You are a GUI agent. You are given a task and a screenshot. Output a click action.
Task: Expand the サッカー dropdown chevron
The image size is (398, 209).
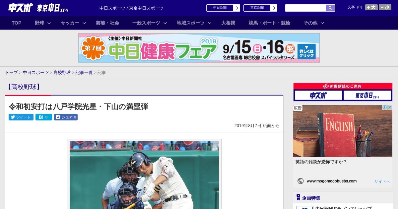click(x=84, y=23)
